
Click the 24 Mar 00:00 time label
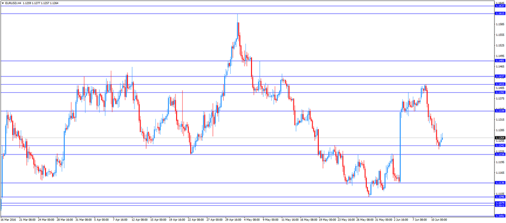pyautogui.click(x=47, y=220)
